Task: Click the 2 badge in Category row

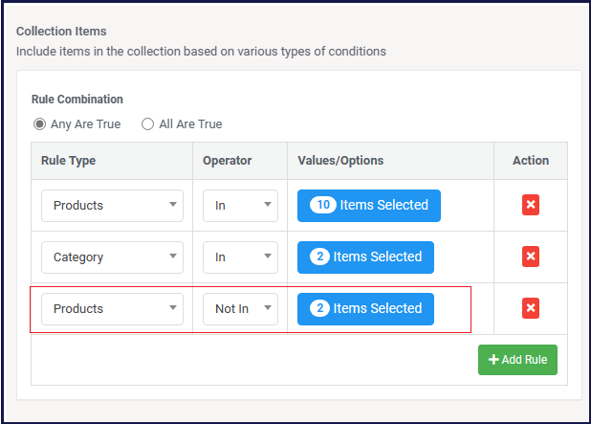Action: click(x=319, y=257)
